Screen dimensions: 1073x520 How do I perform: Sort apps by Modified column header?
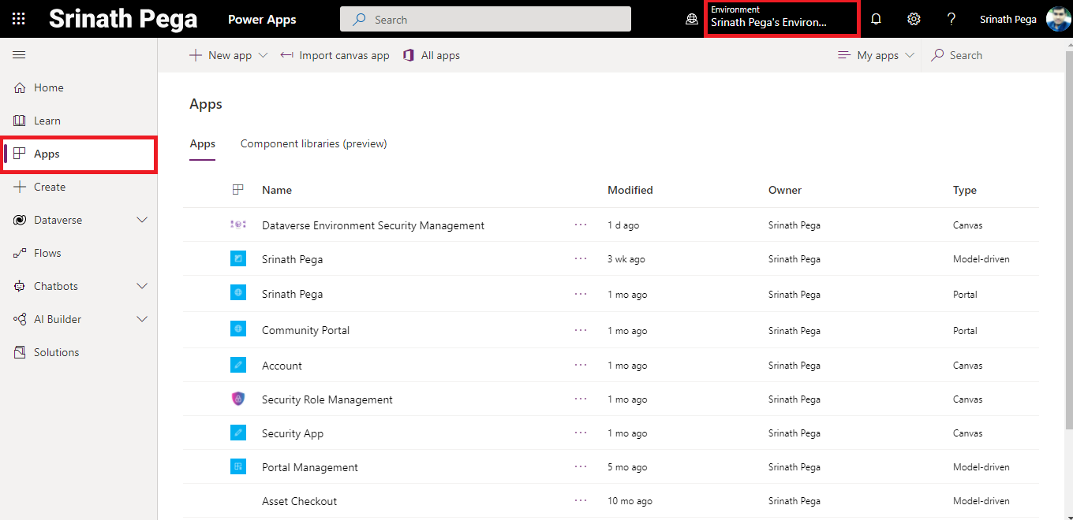click(x=630, y=190)
